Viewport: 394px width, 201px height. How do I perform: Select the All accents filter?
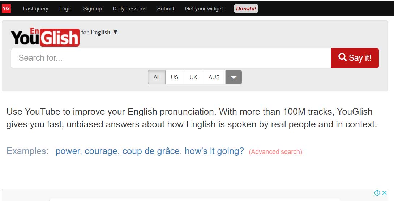pos(157,77)
